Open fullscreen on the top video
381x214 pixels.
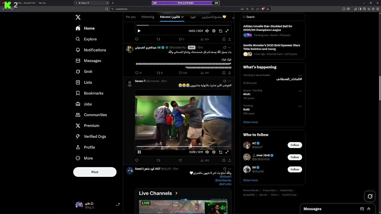(x=227, y=31)
